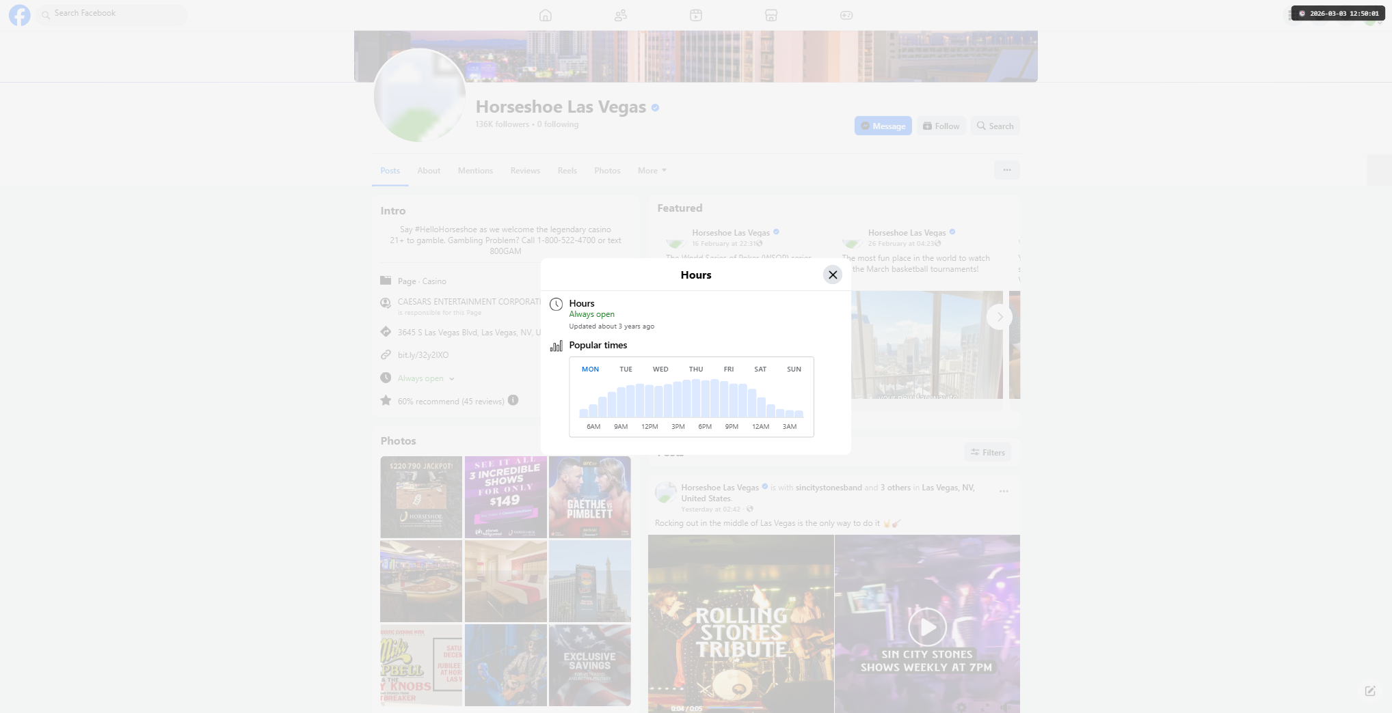Viewport: 1392px width, 713px height.
Task: Open the 26 February featured post timestamp
Action: point(900,244)
